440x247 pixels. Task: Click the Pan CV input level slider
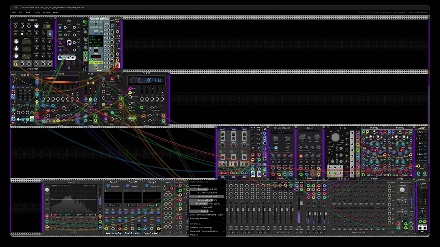coord(207,204)
